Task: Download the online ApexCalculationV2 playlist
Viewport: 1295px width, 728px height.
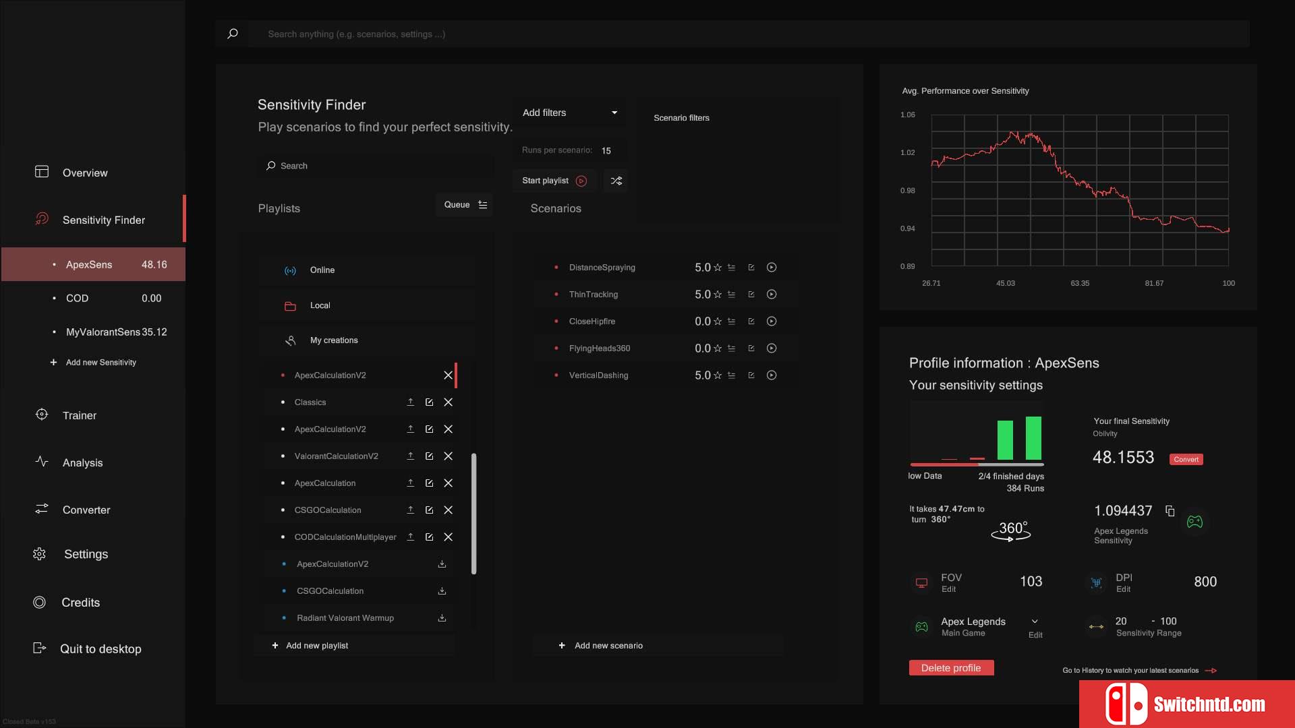Action: (442, 564)
